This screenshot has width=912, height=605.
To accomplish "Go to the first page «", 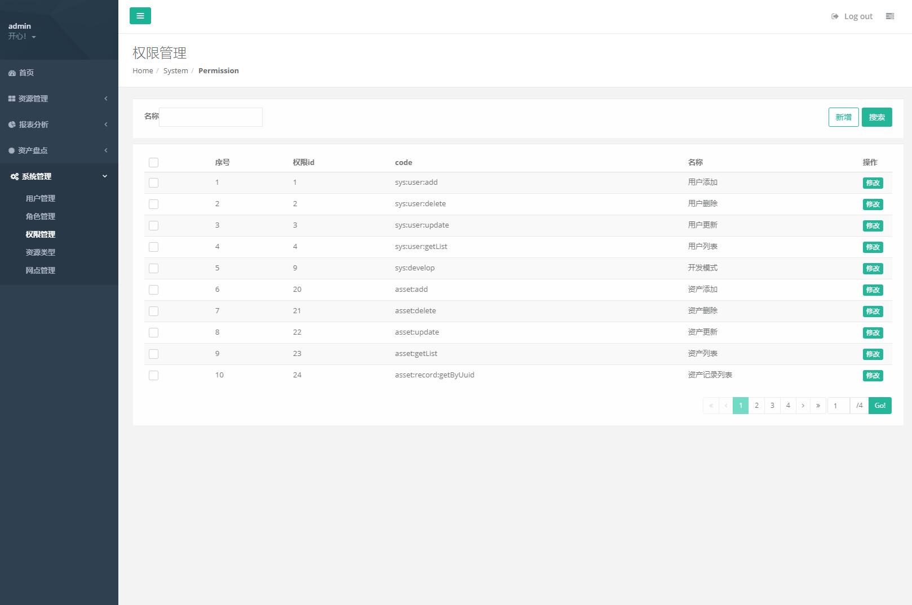I will pos(711,406).
